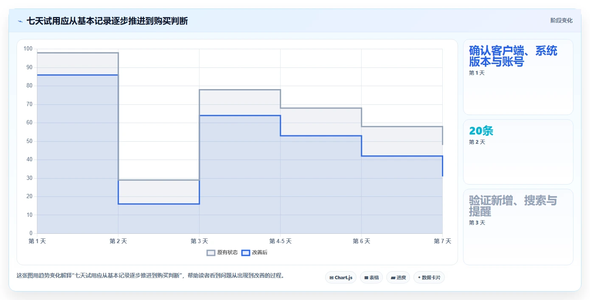This screenshot has width=590, height=300.
Task: Click the 阶段变化 label in header
Action: pyautogui.click(x=562, y=20)
